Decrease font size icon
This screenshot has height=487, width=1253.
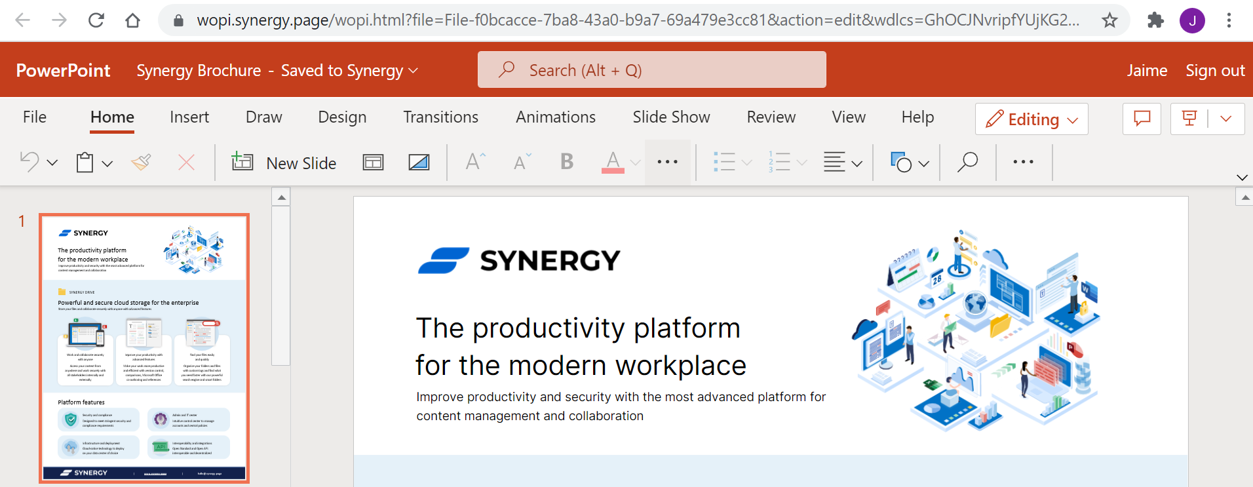click(522, 161)
